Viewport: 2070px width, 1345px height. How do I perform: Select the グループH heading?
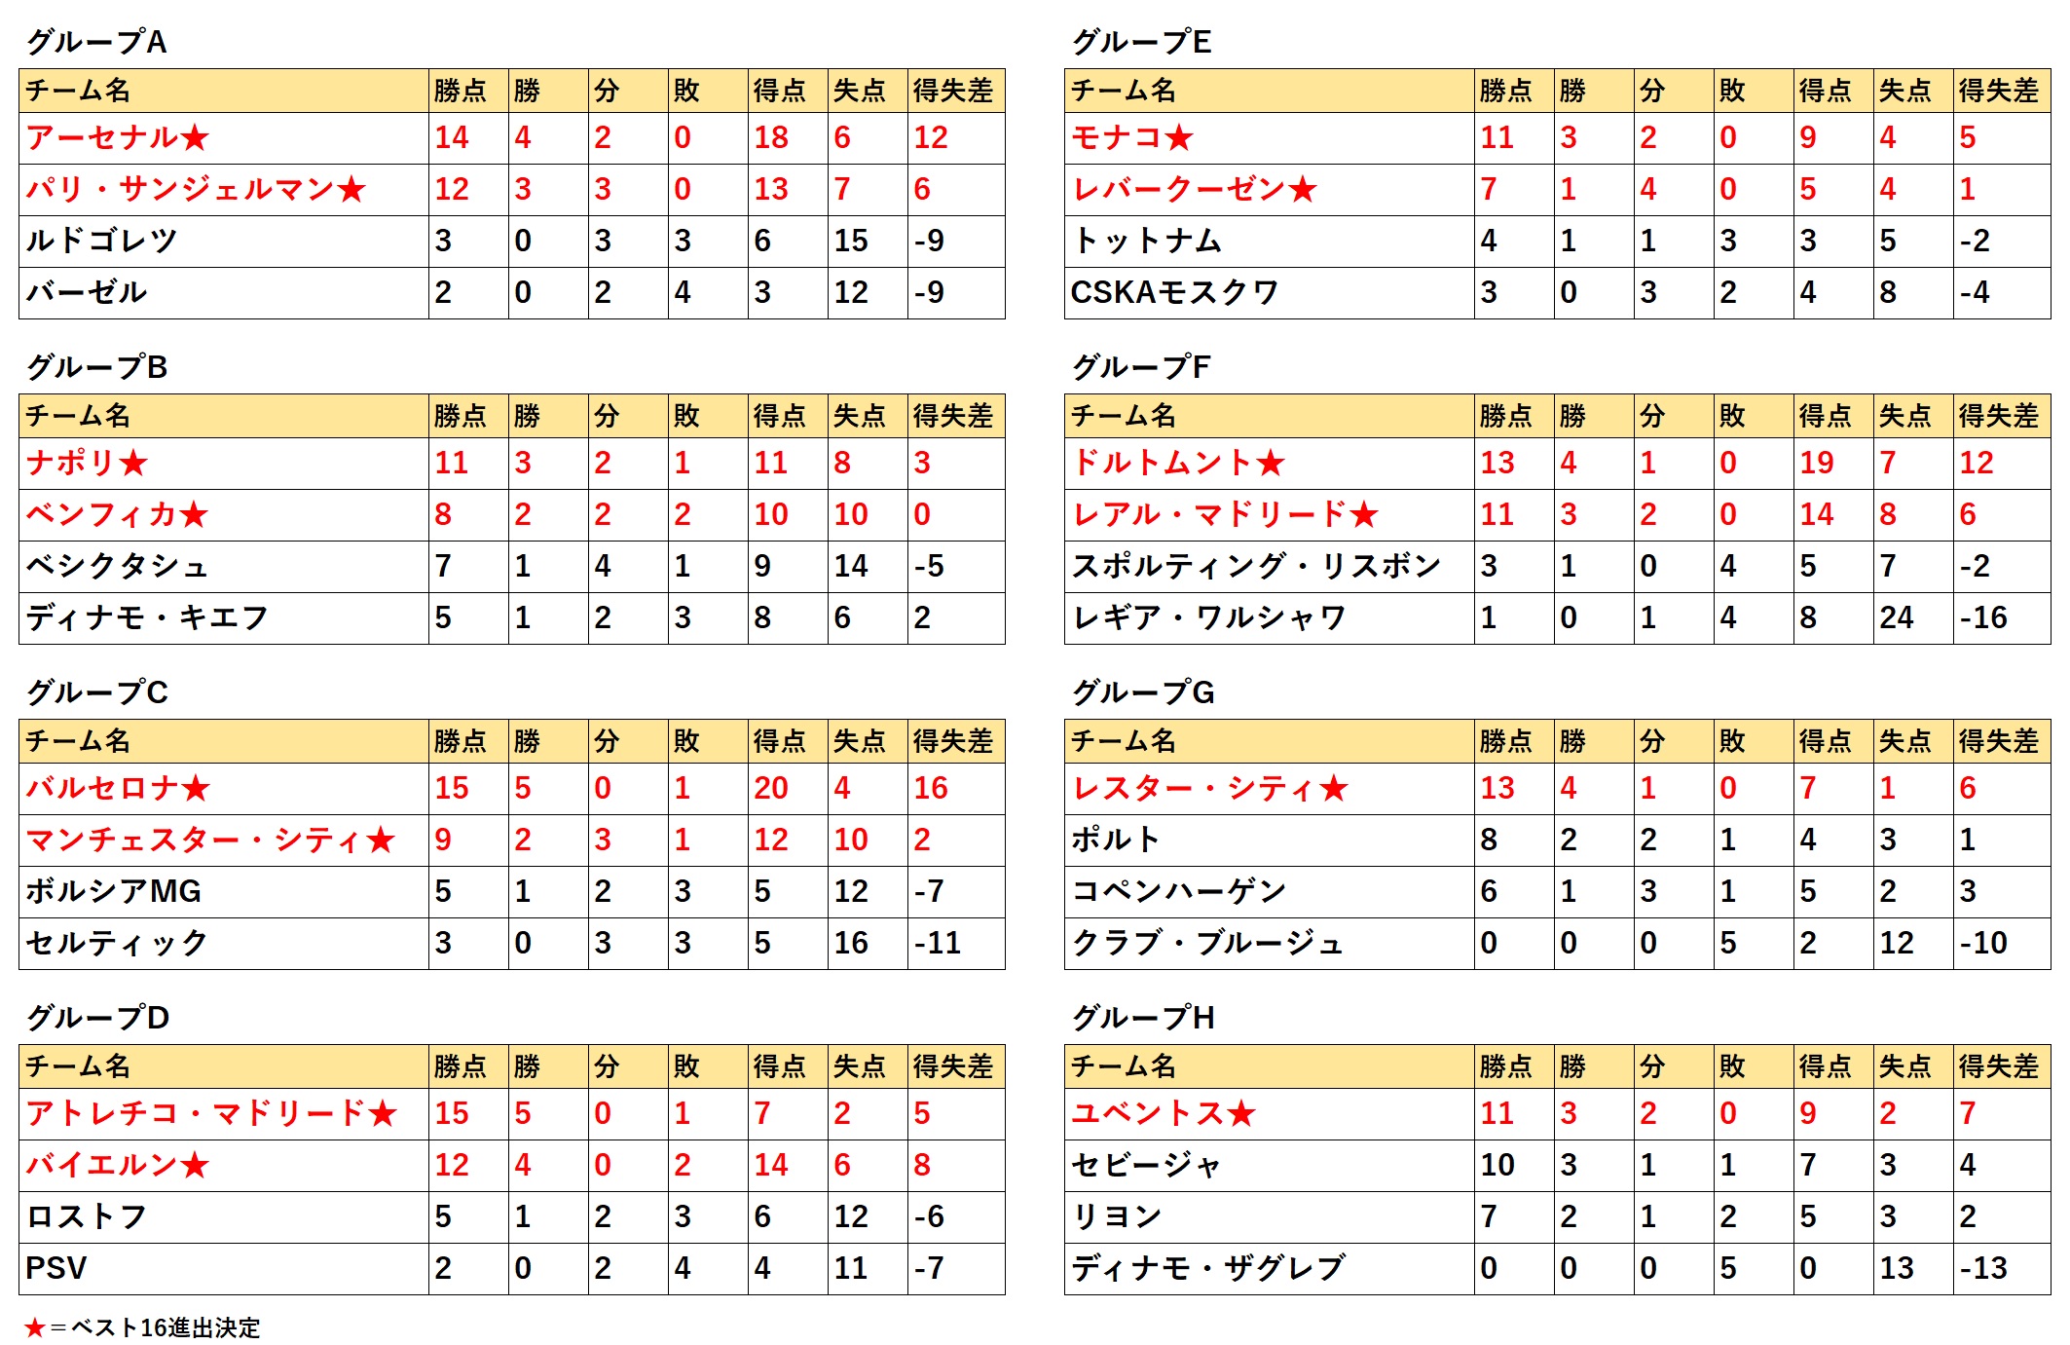point(1143,1018)
